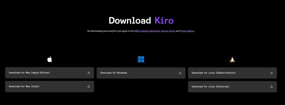Choose Download for Mac (Intel)

coord(50,86)
